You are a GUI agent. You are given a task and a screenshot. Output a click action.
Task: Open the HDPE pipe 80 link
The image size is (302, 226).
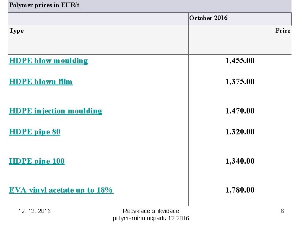click(x=35, y=132)
